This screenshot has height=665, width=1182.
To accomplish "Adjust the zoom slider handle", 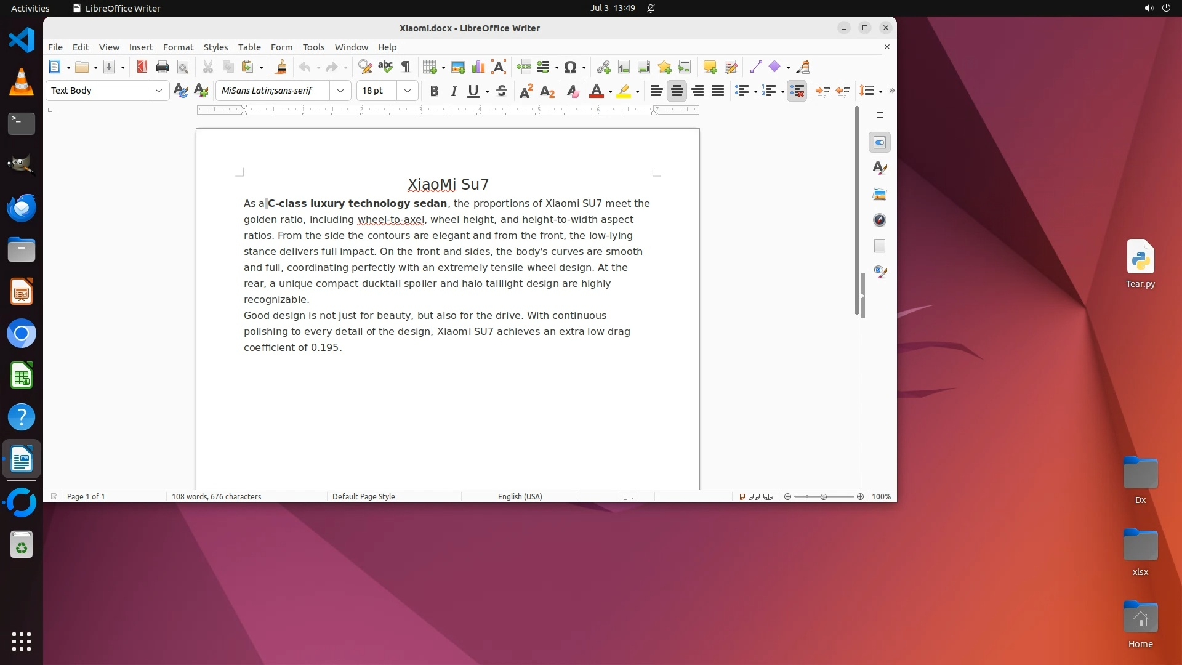I will 824,496.
